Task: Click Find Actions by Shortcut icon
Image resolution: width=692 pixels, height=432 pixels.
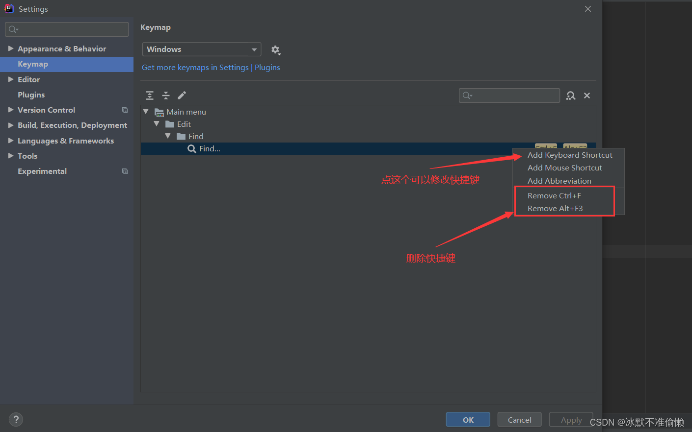Action: 571,96
